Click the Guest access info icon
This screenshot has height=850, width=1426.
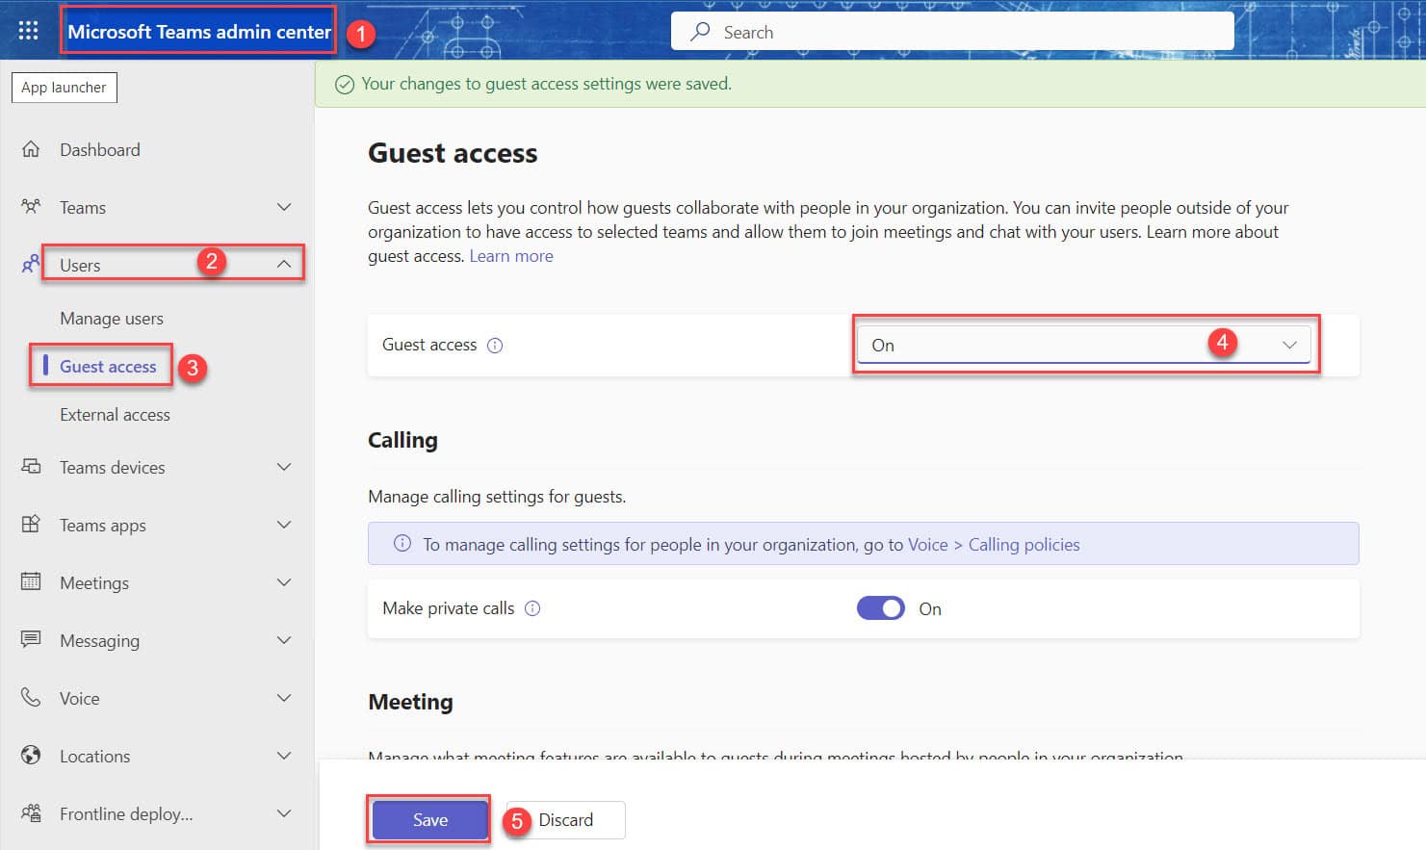(495, 346)
